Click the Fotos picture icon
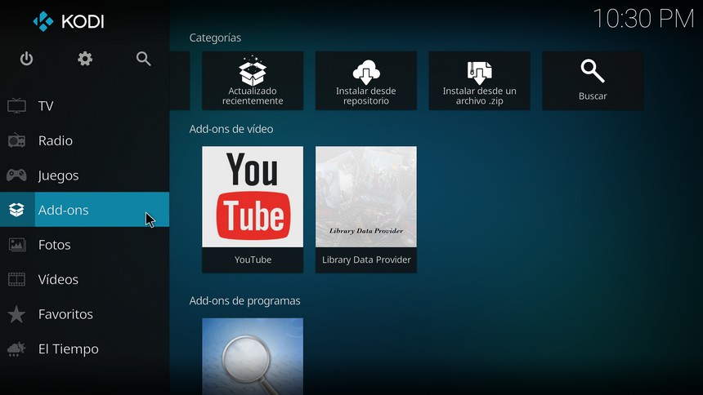This screenshot has height=395, width=703. click(16, 245)
